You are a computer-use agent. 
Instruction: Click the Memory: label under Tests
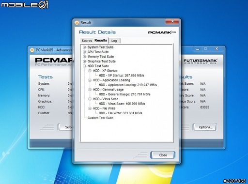click(44, 95)
